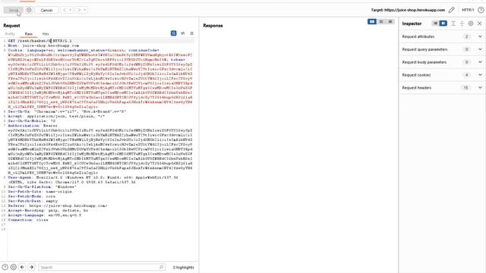Screen dimensions: 486x273
Task: Dock Inspector layout to first option
Action: pos(435,24)
